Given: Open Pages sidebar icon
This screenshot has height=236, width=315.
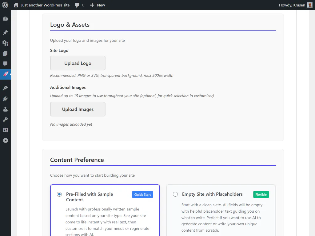Looking at the screenshot, I should point(6,53).
